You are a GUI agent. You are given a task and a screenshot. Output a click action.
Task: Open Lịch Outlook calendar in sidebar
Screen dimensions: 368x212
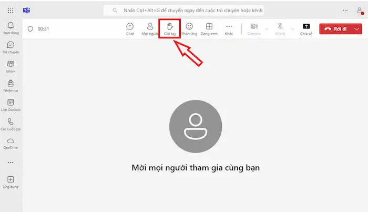tap(11, 105)
